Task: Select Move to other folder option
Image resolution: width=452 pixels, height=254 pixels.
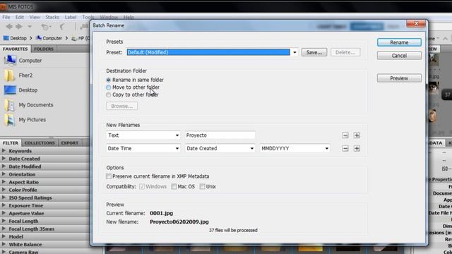Action: coord(108,87)
